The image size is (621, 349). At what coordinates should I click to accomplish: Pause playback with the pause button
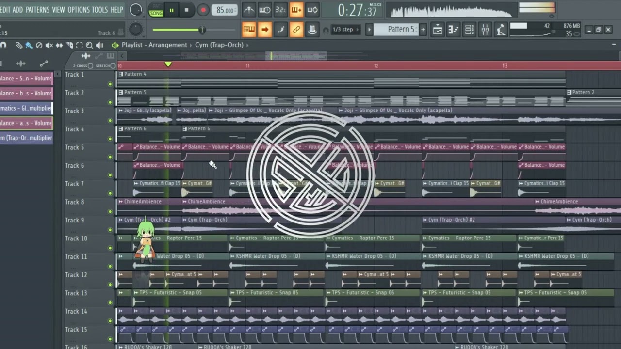pyautogui.click(x=171, y=10)
